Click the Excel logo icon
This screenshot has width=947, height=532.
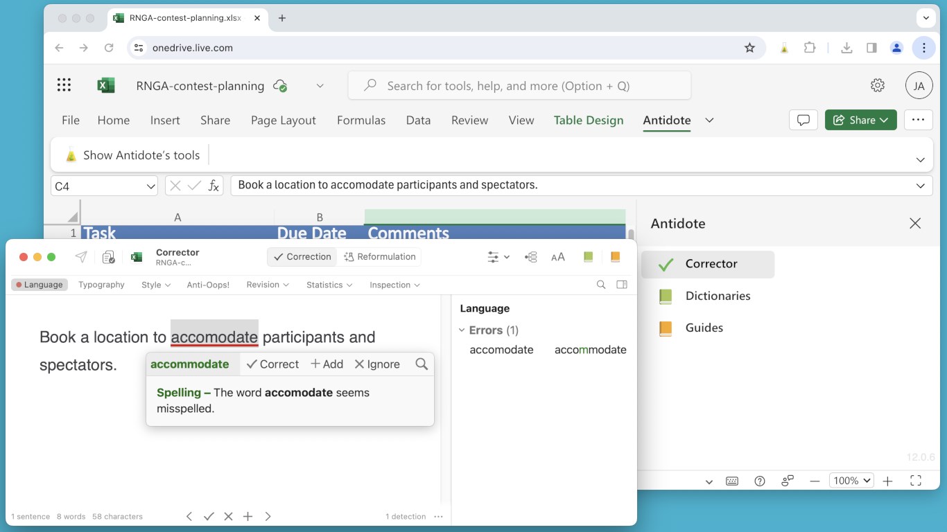[x=105, y=86]
